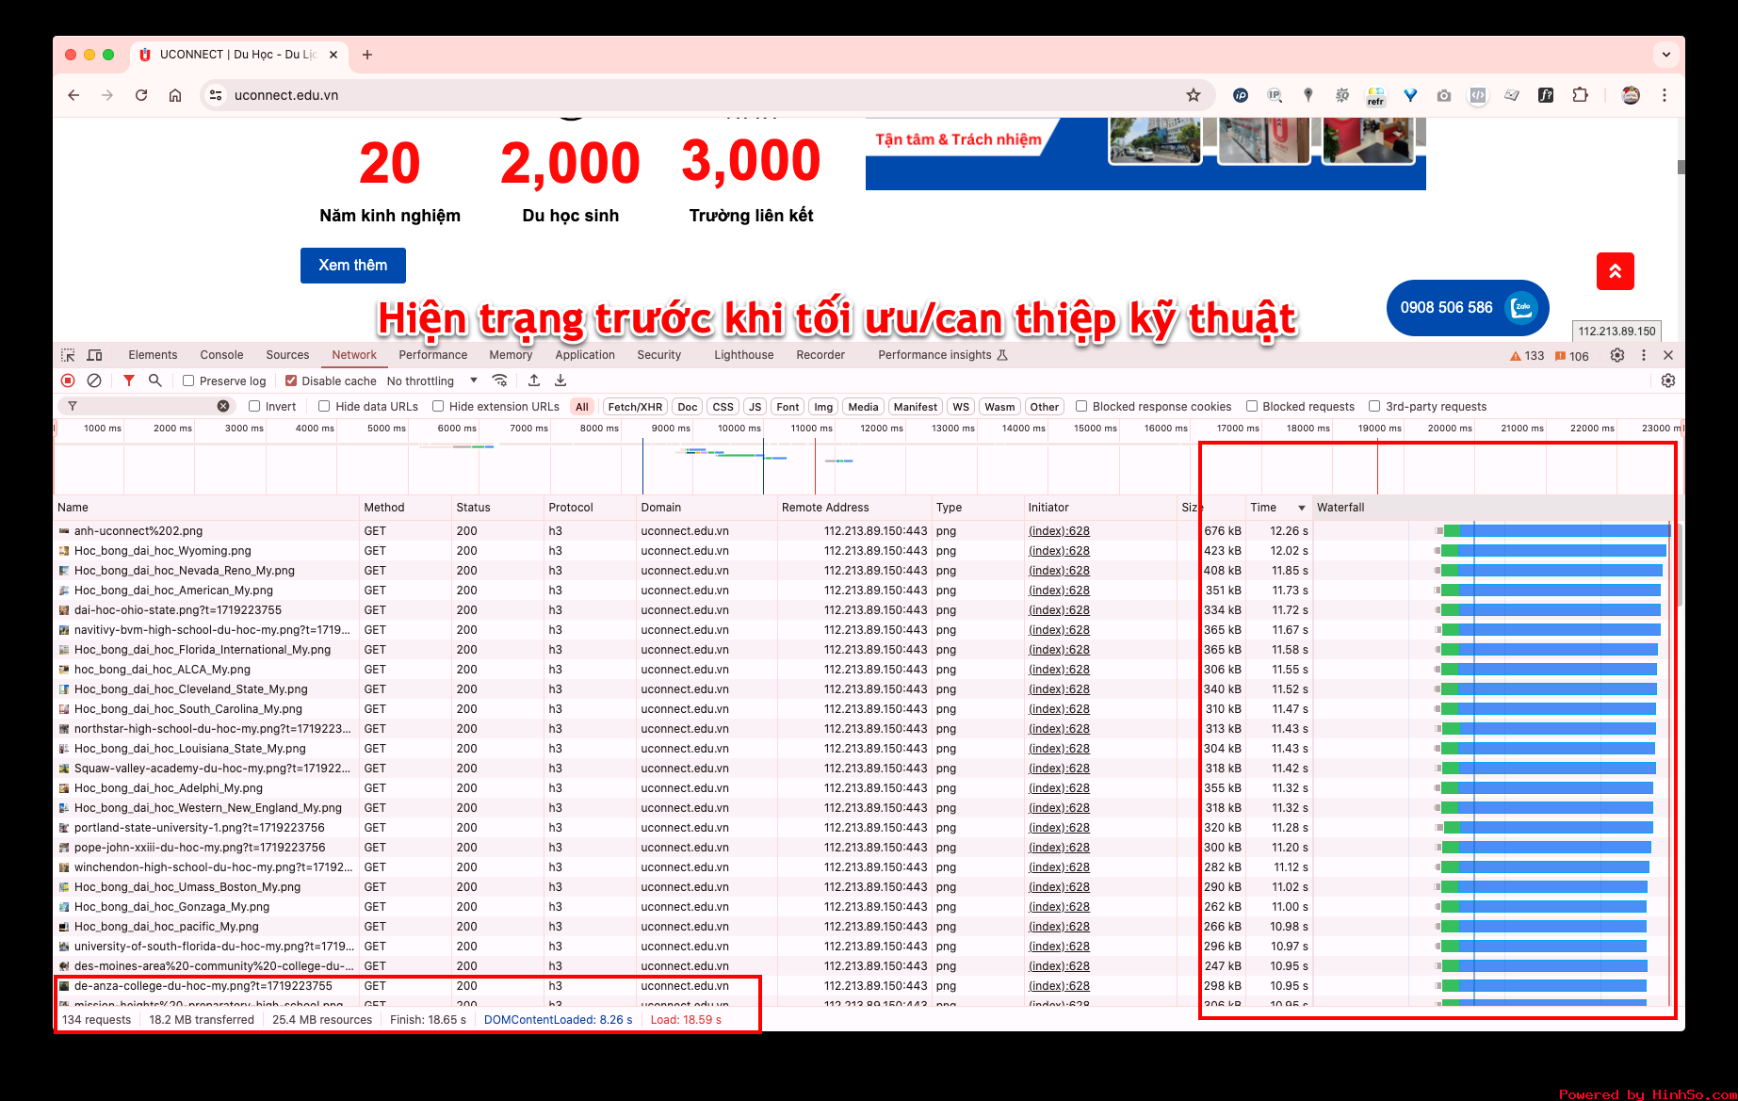The image size is (1738, 1101).
Task: Open the Lighthouse tab
Action: tap(743, 355)
